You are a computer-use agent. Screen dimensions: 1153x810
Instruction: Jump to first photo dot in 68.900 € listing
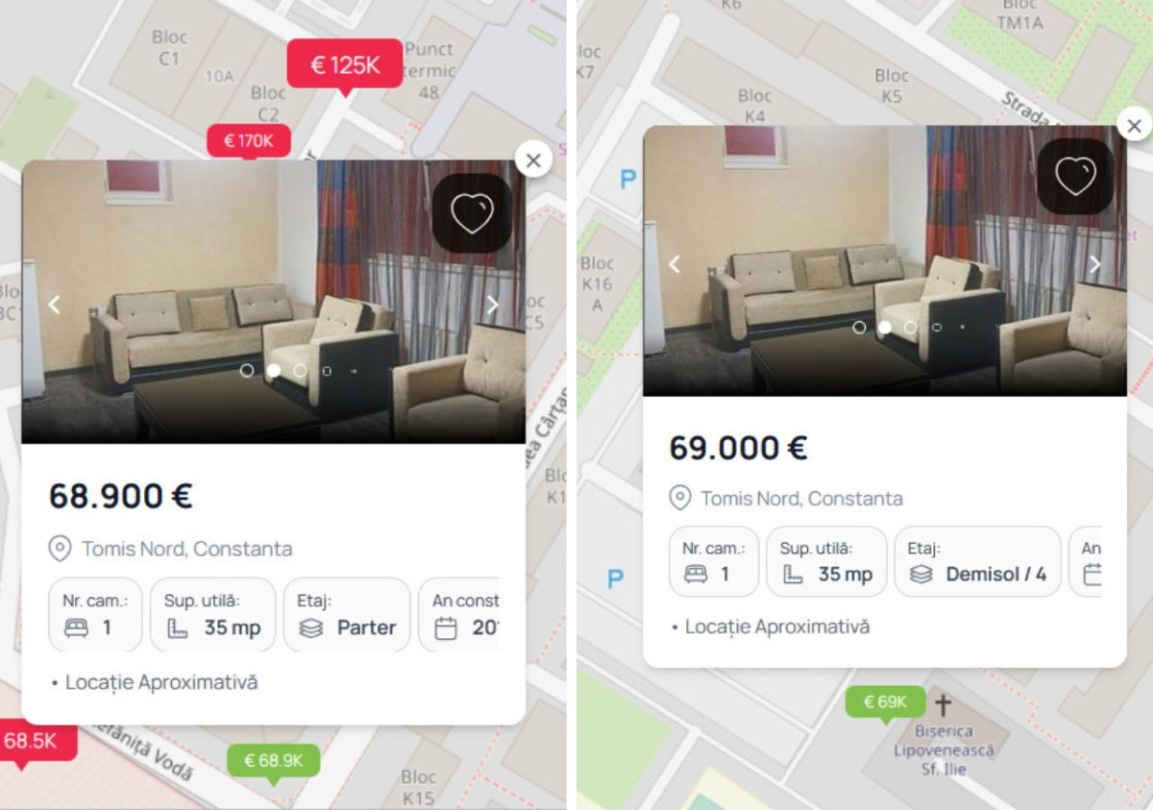coord(247,370)
